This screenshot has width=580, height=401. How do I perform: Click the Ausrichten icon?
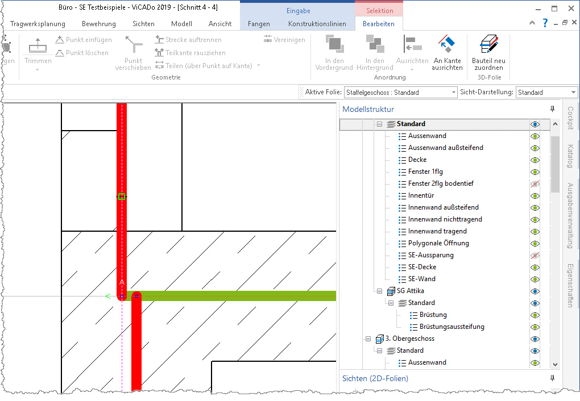412,44
